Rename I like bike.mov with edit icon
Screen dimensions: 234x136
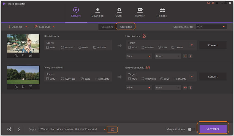144,36
